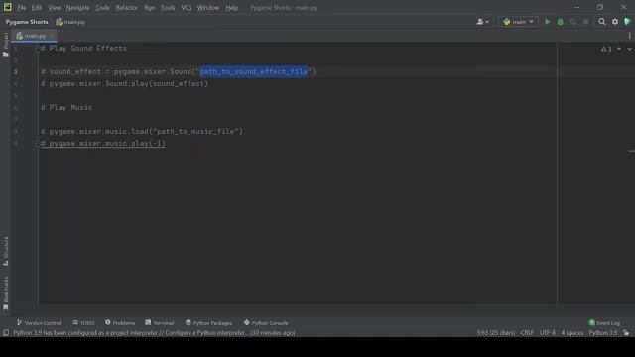Open the Python Console tool window
Viewport: 635px width, 357px height.
pos(266,323)
